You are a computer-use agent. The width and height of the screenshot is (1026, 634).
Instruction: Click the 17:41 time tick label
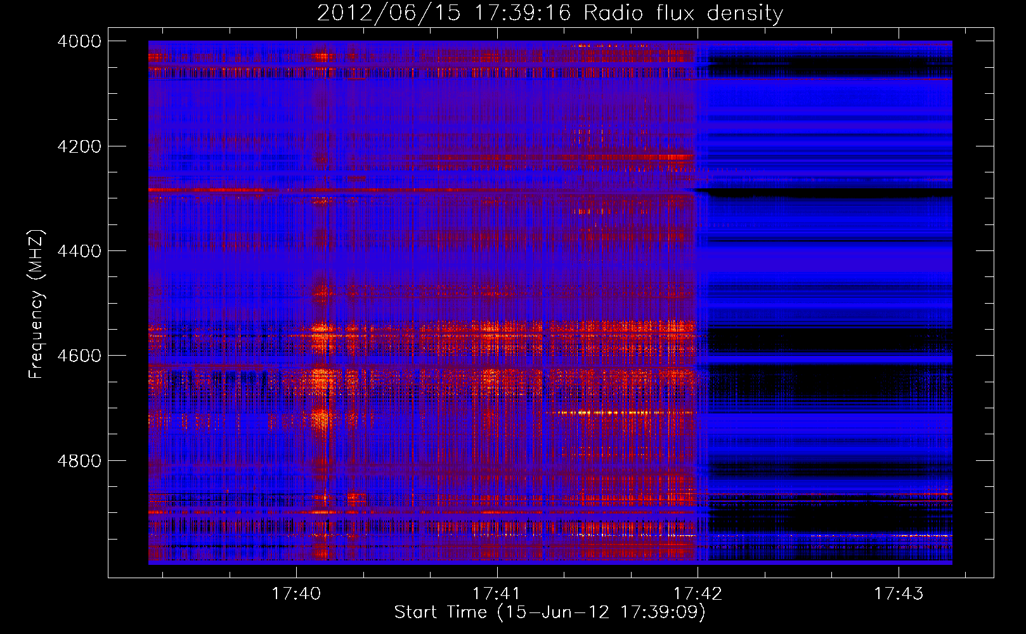497,594
